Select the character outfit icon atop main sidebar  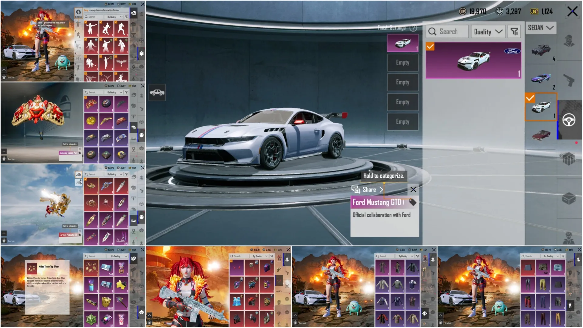click(569, 41)
